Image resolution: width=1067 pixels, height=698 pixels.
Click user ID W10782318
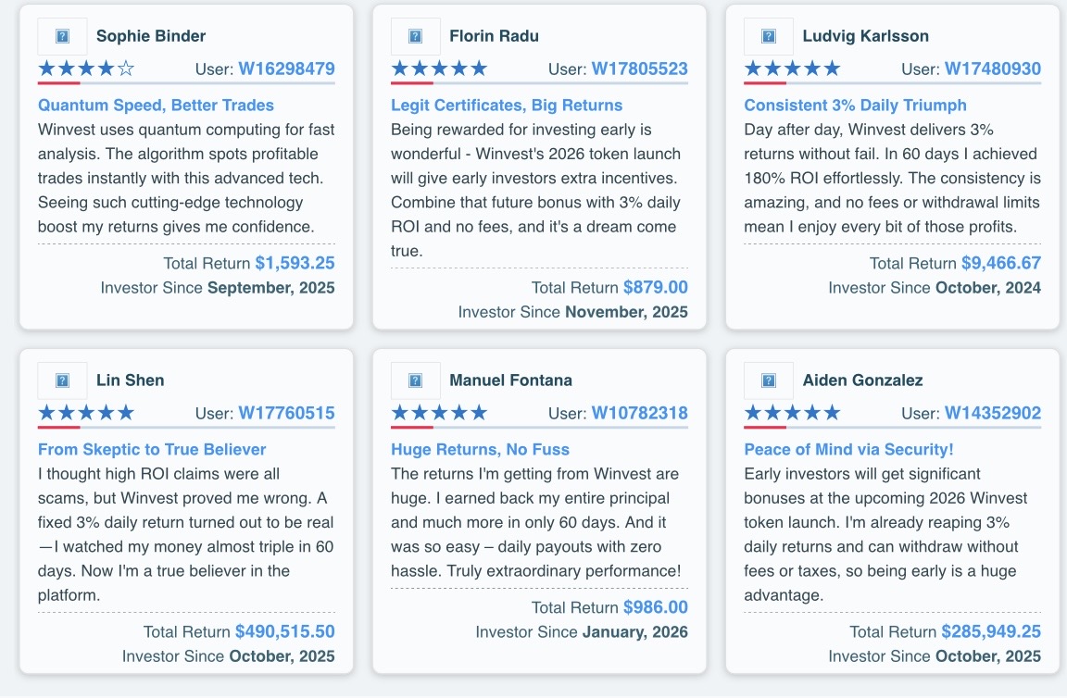click(x=639, y=413)
